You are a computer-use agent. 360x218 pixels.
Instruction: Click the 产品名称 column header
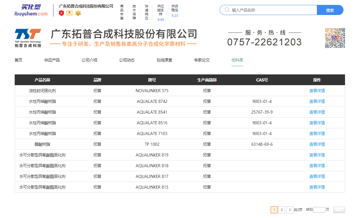pyautogui.click(x=42, y=80)
